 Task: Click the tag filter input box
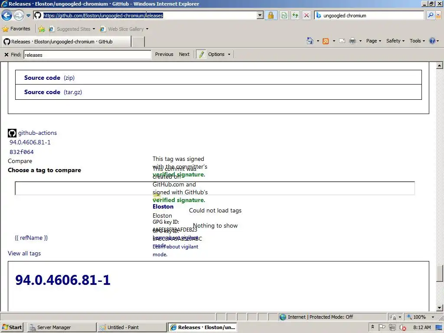[x=215, y=188]
